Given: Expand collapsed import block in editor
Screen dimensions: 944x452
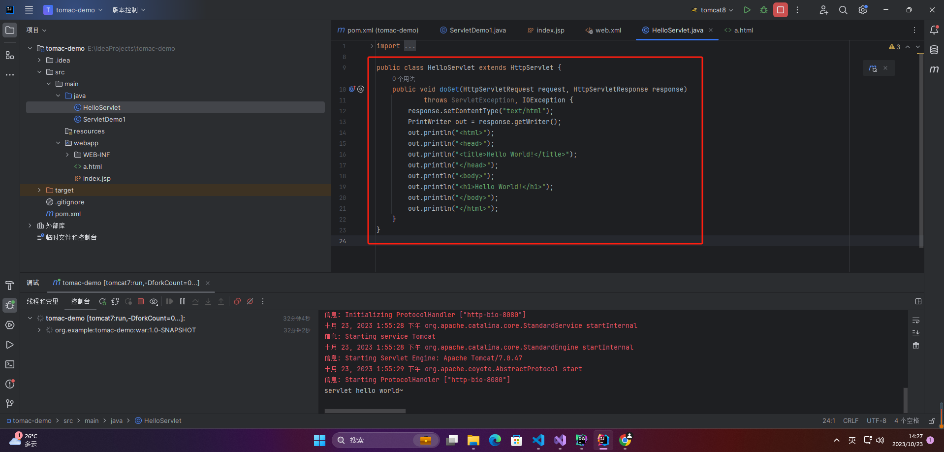Looking at the screenshot, I should tap(372, 46).
